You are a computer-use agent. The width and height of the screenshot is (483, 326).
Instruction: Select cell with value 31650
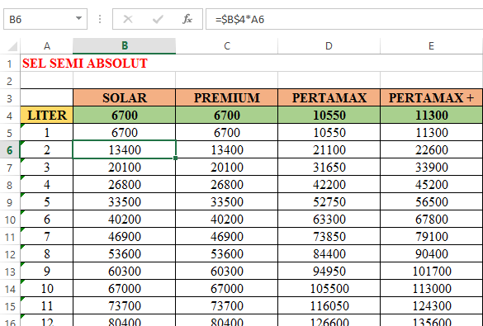tap(329, 168)
